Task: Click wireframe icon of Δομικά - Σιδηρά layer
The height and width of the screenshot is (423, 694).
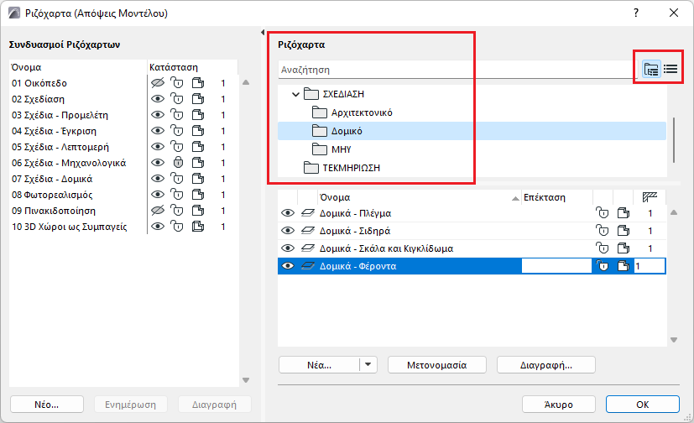Action: point(623,231)
